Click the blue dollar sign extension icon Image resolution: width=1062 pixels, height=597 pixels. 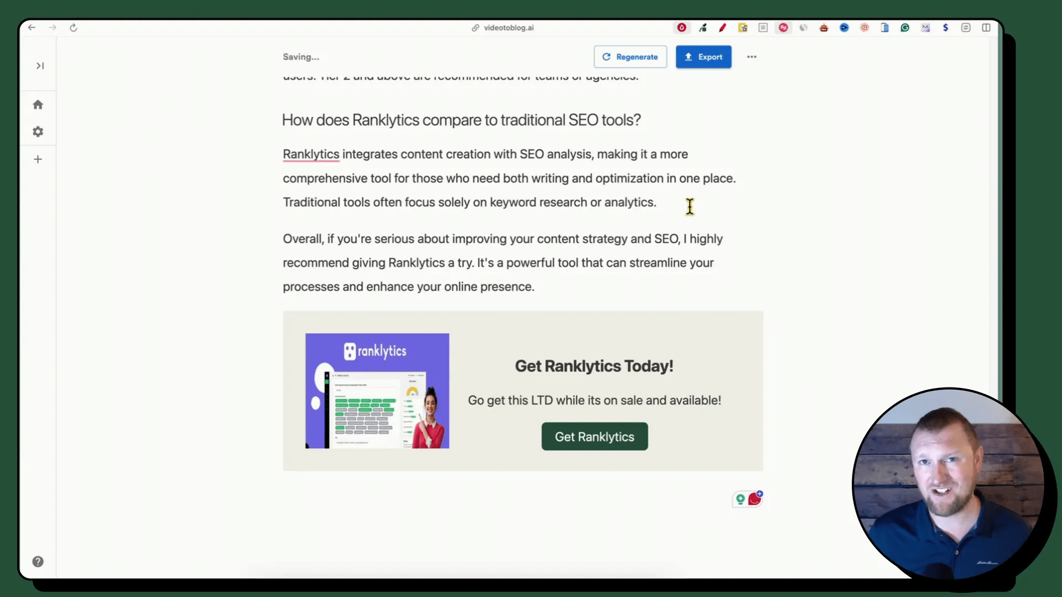click(x=946, y=28)
